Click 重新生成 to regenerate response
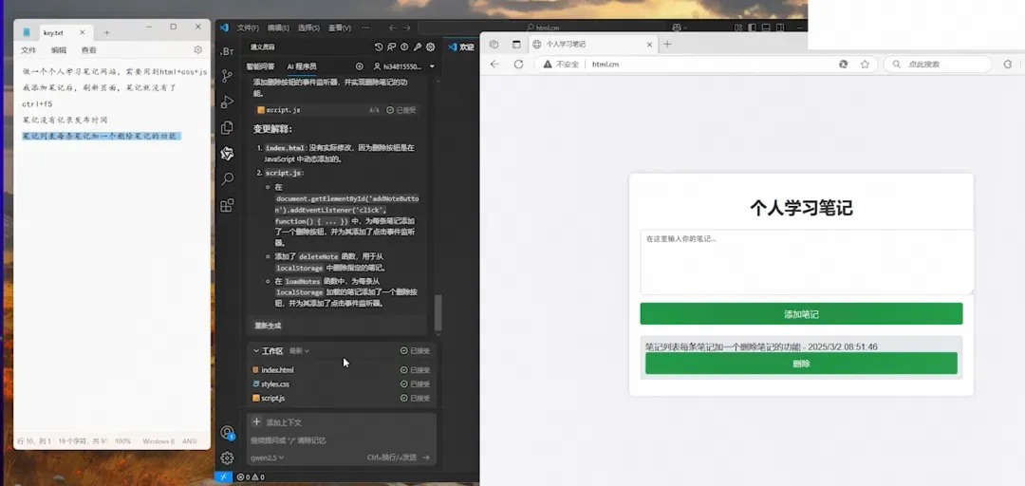 pos(268,325)
